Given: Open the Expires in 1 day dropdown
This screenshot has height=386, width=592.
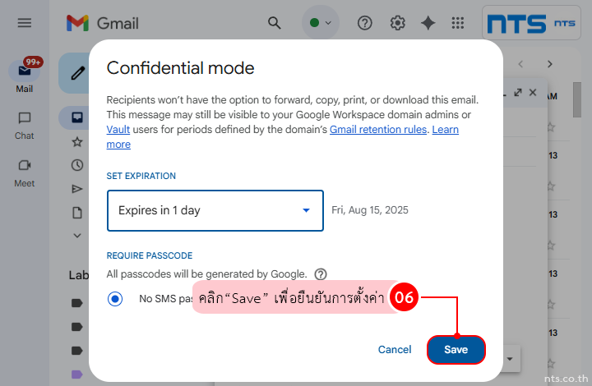Looking at the screenshot, I should coord(215,210).
